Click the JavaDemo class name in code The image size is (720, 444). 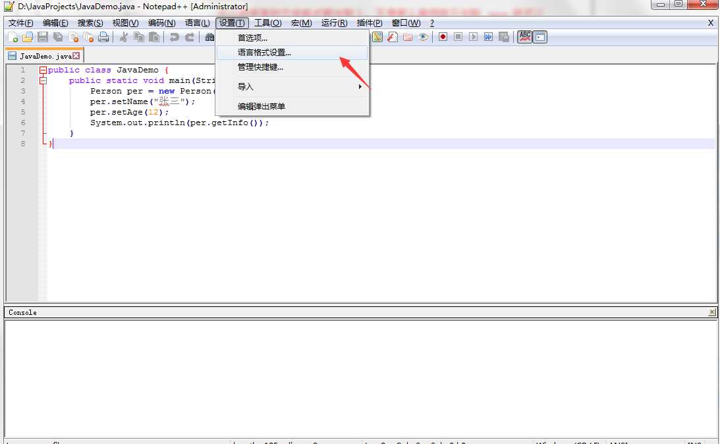coord(137,70)
